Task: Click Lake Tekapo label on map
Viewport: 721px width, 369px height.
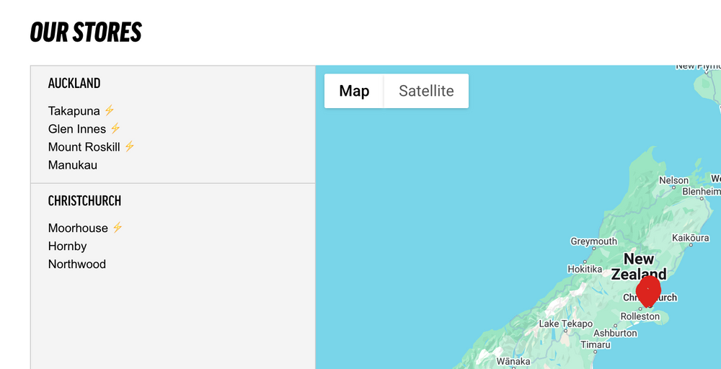Action: [x=565, y=324]
